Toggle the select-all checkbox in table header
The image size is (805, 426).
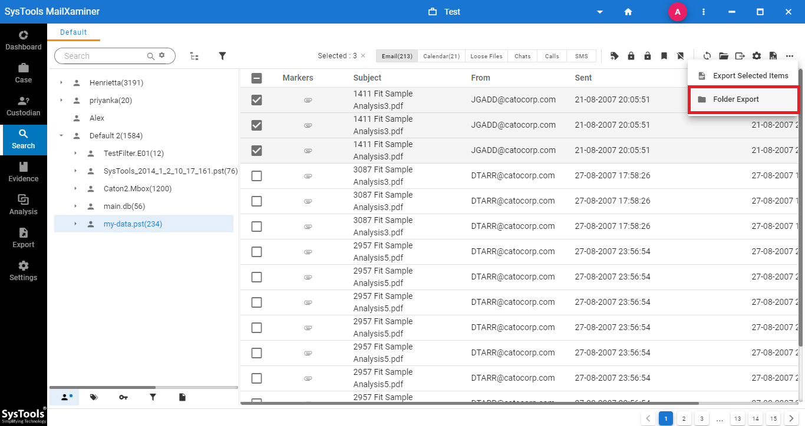[256, 78]
